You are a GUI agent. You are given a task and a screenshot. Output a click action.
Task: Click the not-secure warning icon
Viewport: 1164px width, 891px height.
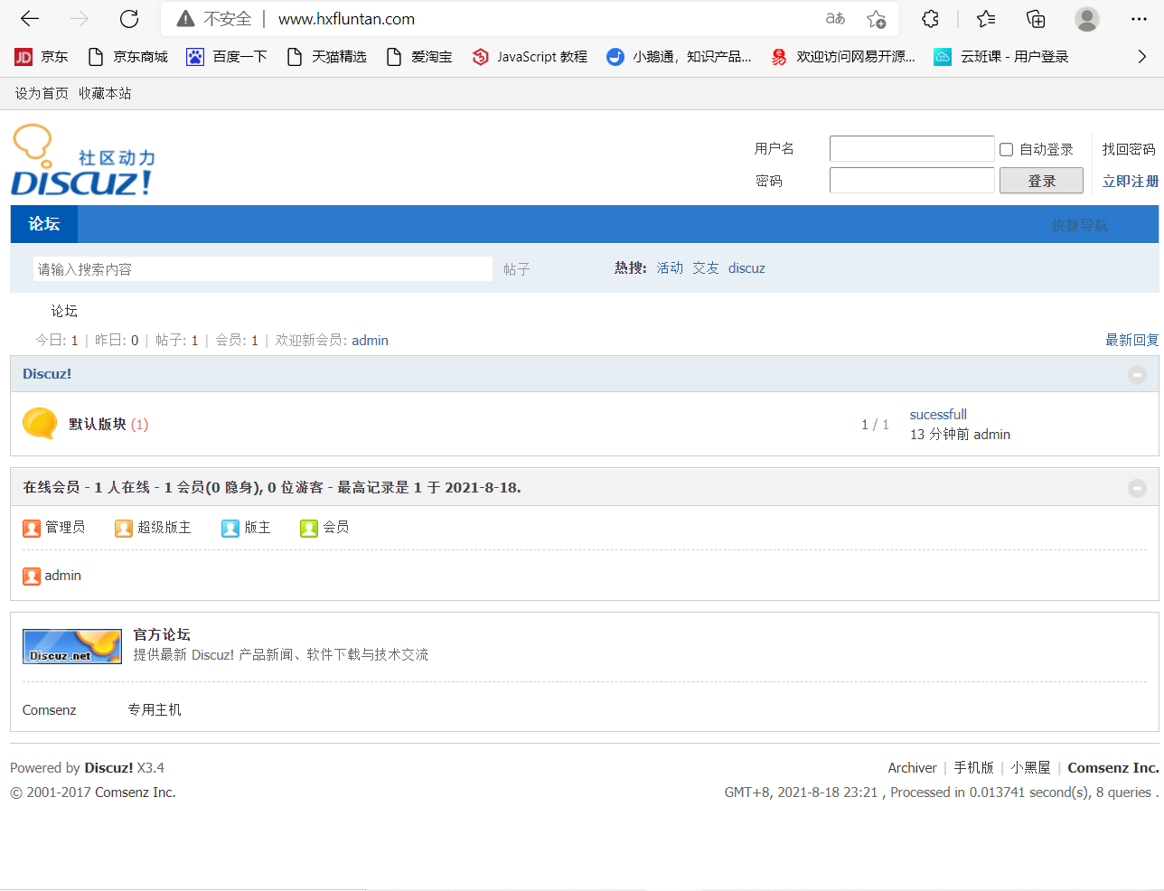point(185,19)
